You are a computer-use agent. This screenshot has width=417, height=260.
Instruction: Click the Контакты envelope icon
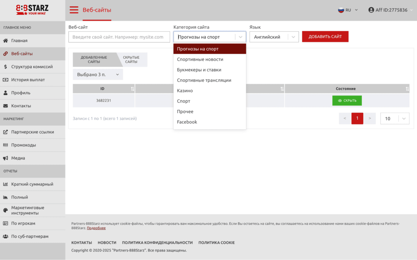click(5, 106)
